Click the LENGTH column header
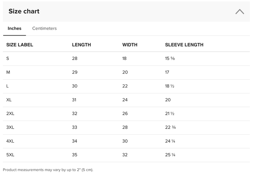This screenshot has width=253, height=177. [81, 45]
